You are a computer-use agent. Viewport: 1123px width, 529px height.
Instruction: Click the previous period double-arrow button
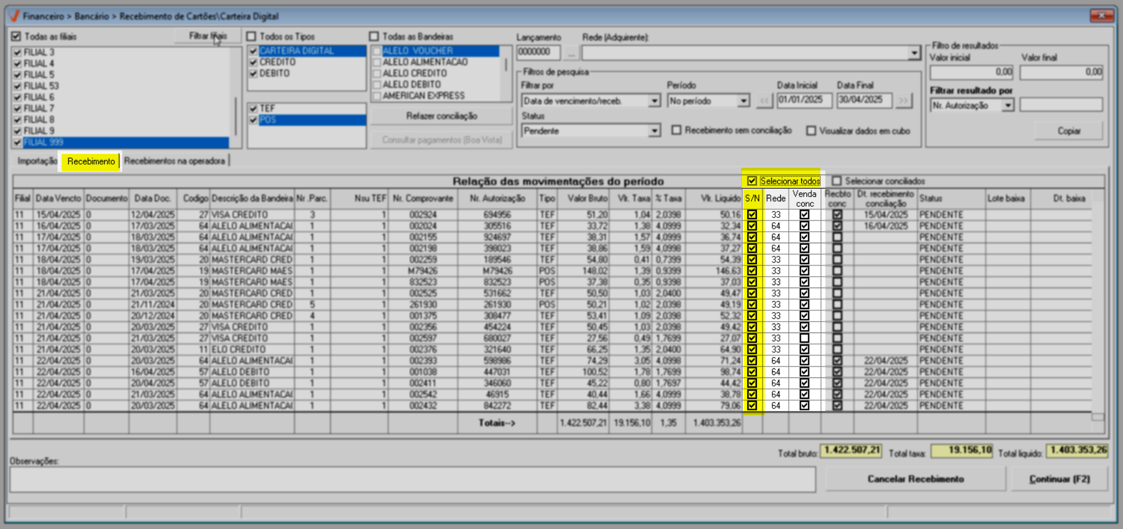pos(764,101)
